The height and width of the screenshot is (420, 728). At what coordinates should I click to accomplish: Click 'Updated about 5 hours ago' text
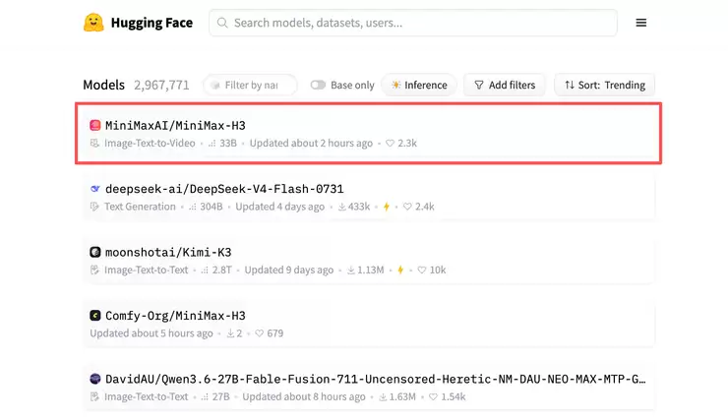(152, 333)
